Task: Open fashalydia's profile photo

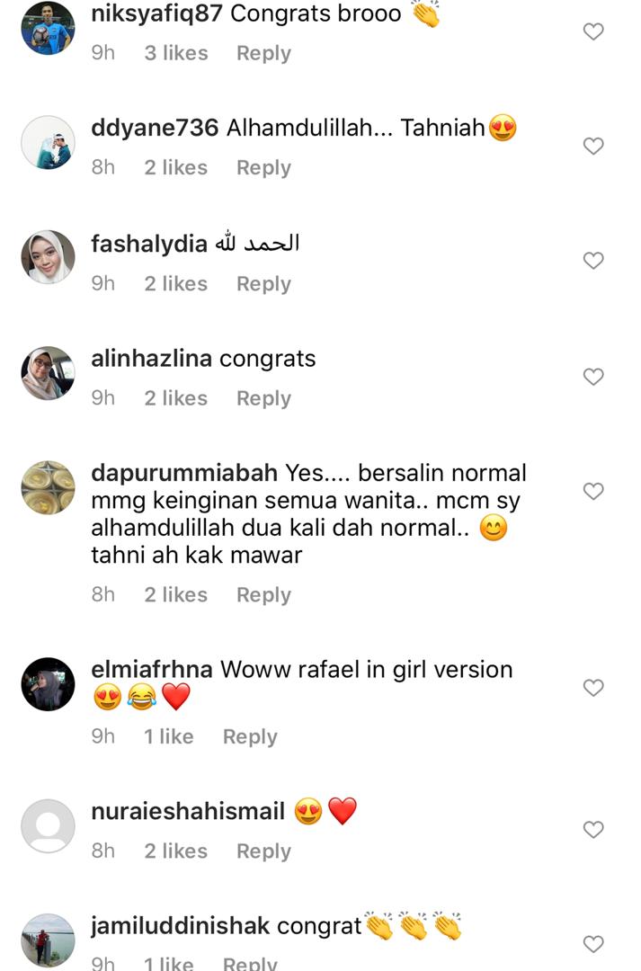Action: 48,257
